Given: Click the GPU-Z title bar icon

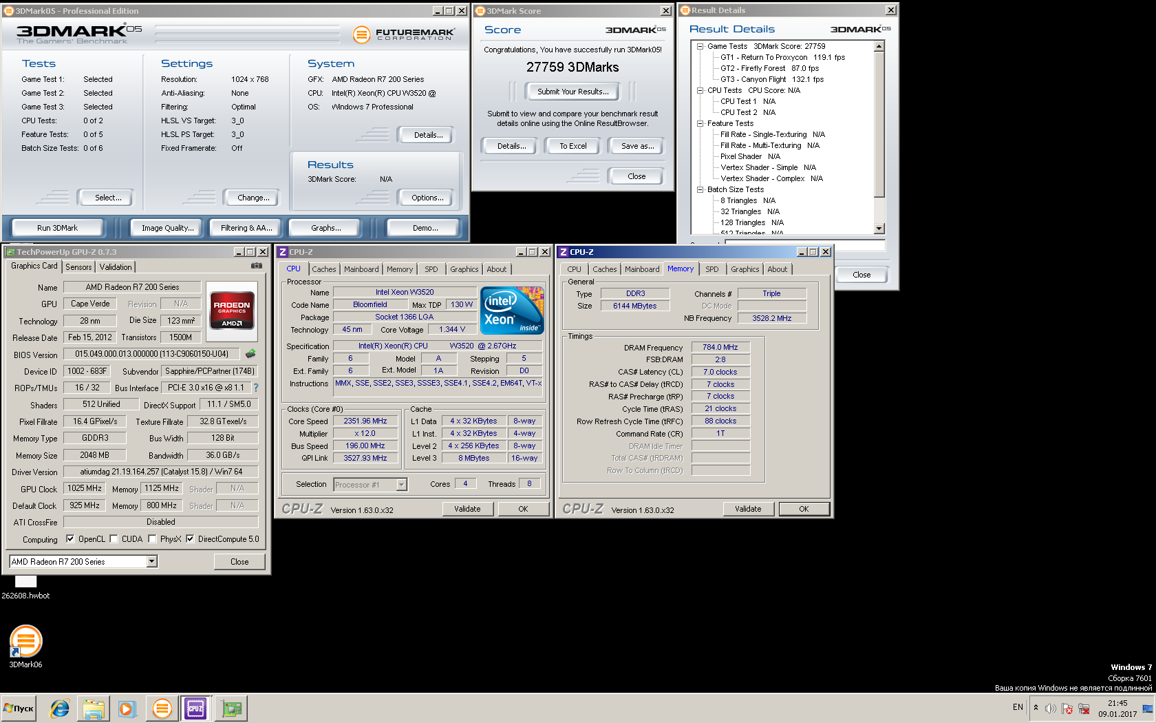Looking at the screenshot, I should [10, 252].
